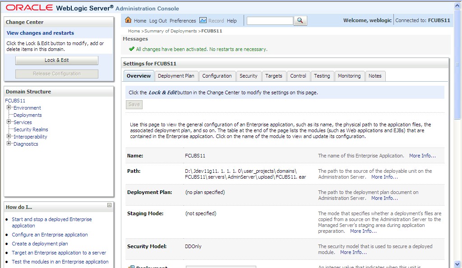The width and height of the screenshot is (462, 268).
Task: Click the DDOnly security model value
Action: click(193, 246)
